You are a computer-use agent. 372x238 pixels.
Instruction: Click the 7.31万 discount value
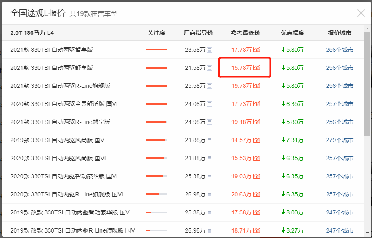click(x=292, y=140)
